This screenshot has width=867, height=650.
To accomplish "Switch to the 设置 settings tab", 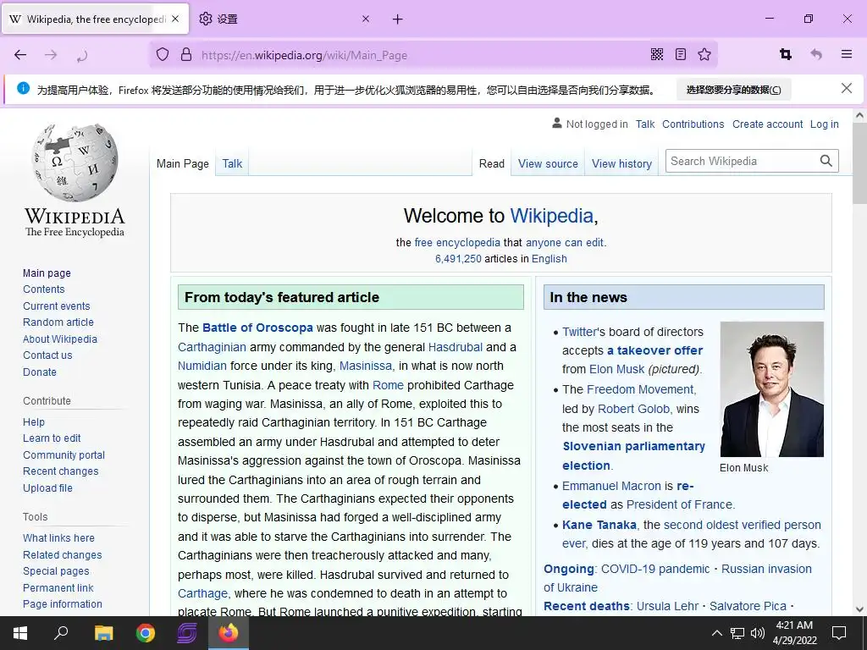I will tap(284, 19).
